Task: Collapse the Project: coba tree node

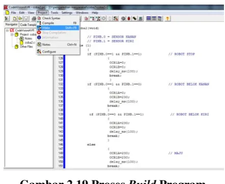Action: click(12, 35)
